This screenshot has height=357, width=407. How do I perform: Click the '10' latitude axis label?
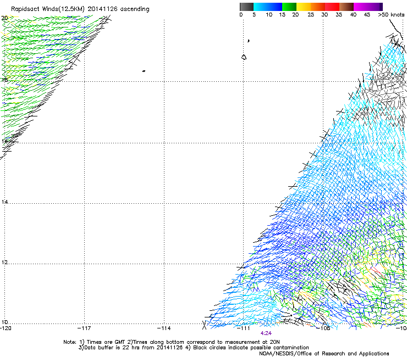pyautogui.click(x=4, y=322)
